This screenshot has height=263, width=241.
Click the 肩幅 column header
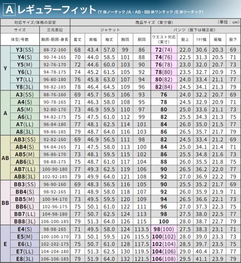point(93,39)
